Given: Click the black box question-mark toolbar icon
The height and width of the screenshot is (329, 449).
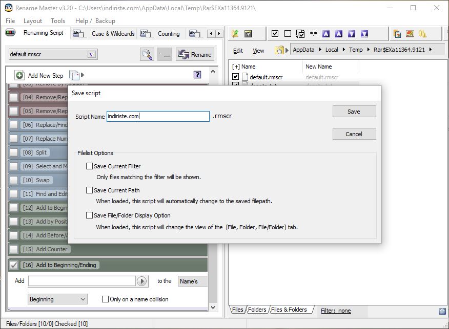Looking at the screenshot, I should point(248,34).
